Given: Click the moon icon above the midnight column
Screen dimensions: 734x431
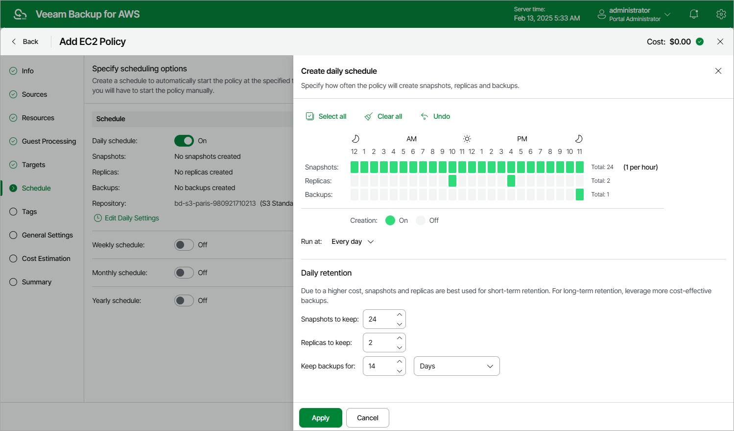Looking at the screenshot, I should tap(355, 138).
